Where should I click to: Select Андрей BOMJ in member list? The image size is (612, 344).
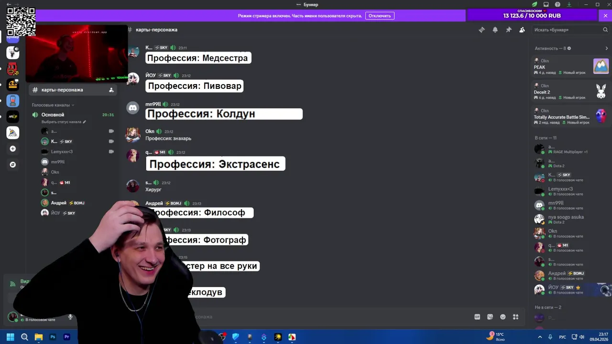click(570, 276)
